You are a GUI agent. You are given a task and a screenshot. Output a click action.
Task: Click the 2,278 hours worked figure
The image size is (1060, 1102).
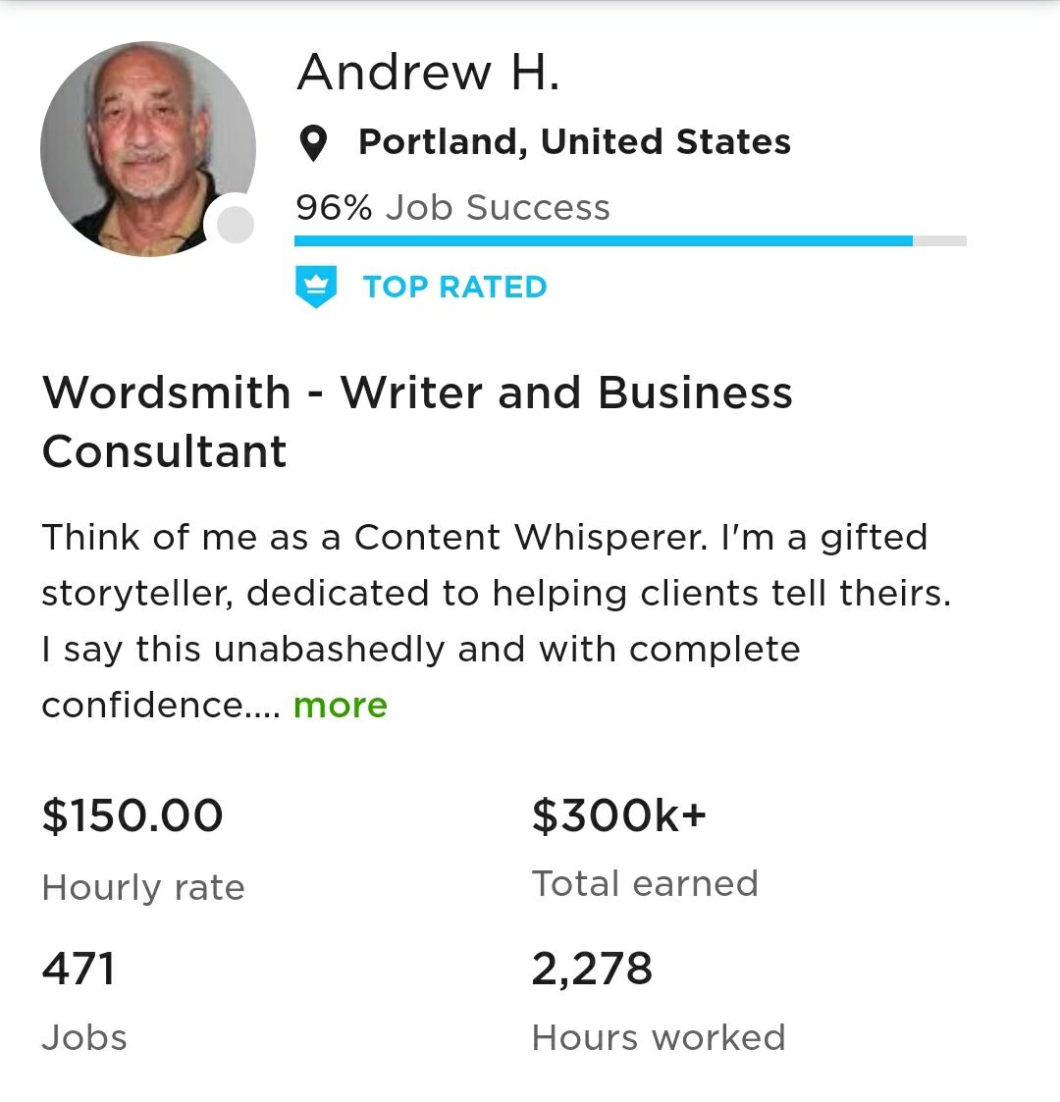tap(592, 969)
